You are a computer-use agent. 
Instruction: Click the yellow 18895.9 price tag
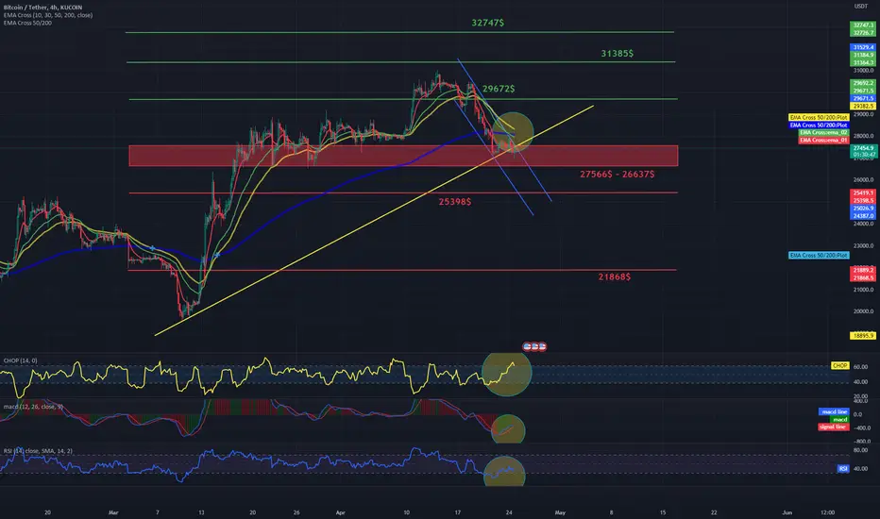pos(863,336)
